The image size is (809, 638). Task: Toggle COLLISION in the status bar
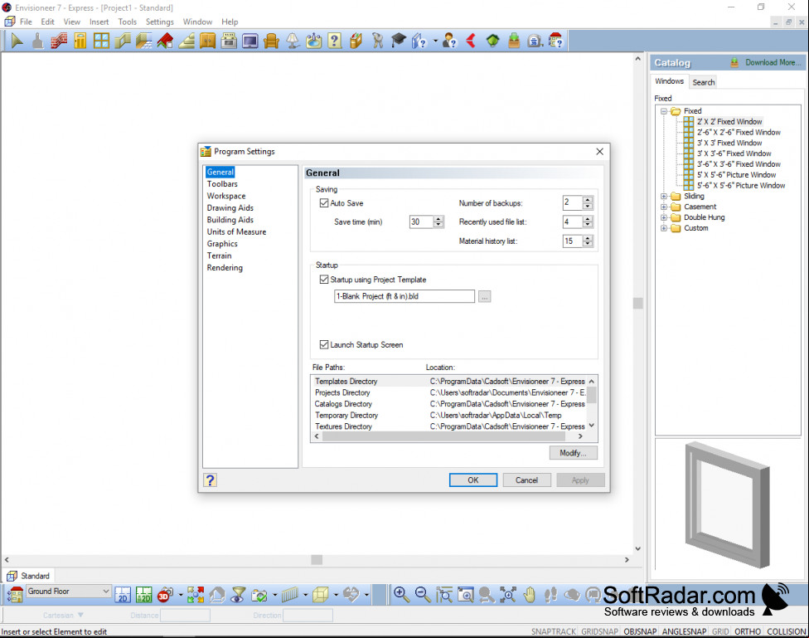[787, 631]
